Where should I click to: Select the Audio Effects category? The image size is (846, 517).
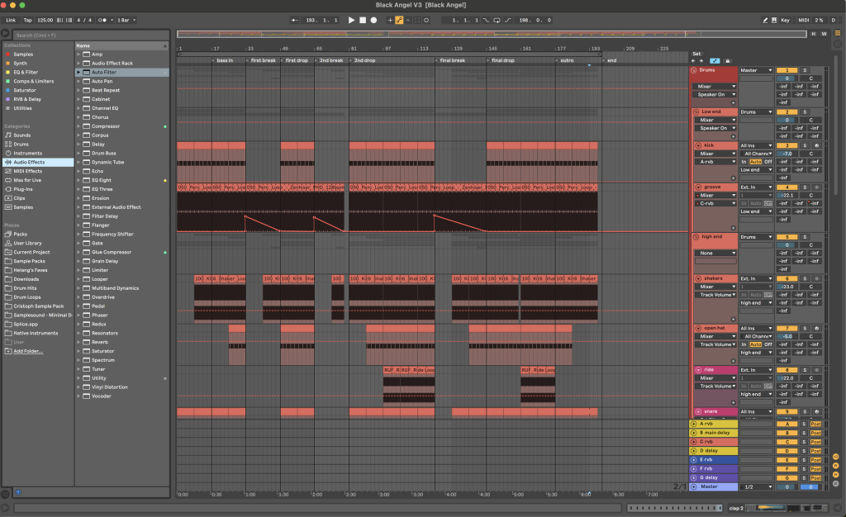click(29, 162)
